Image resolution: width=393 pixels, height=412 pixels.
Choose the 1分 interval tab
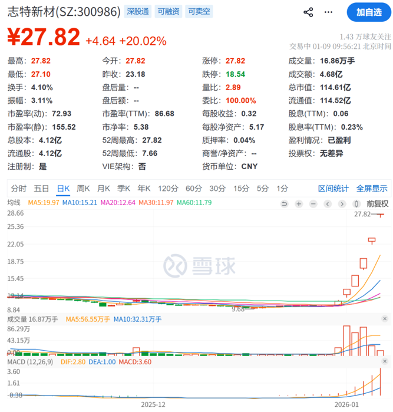pyautogui.click(x=282, y=189)
